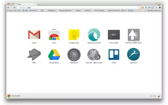Viewport: 168px width, 105px height.
Task: Select the Apps browser tab
Action: pos(26,4)
